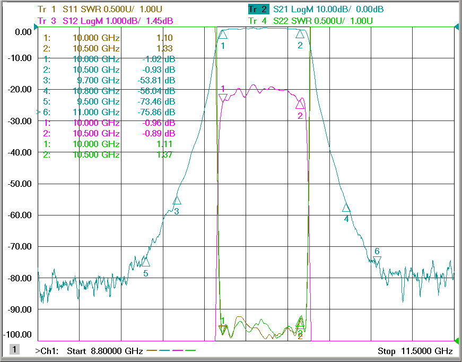Click green trace legend dash in status bar
Viewport: 462px width, 362px height.
click(x=190, y=350)
